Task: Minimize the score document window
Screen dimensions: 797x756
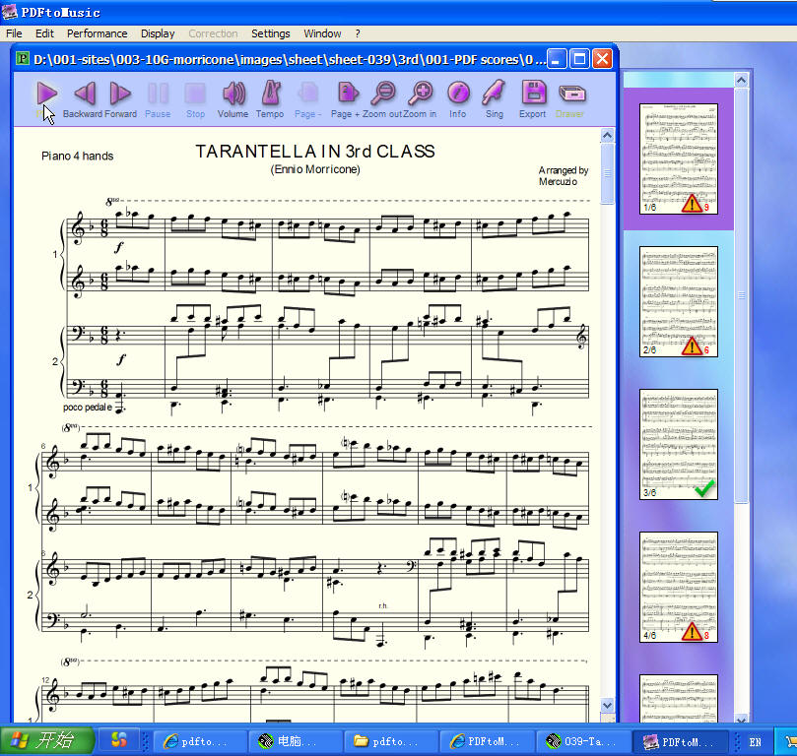Action: click(x=557, y=59)
